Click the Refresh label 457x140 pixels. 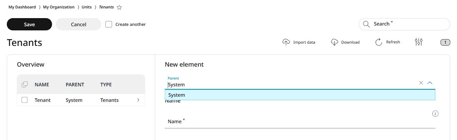(393, 42)
